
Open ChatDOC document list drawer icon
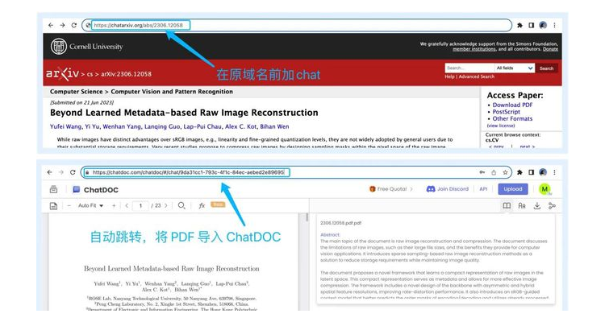tap(53, 189)
